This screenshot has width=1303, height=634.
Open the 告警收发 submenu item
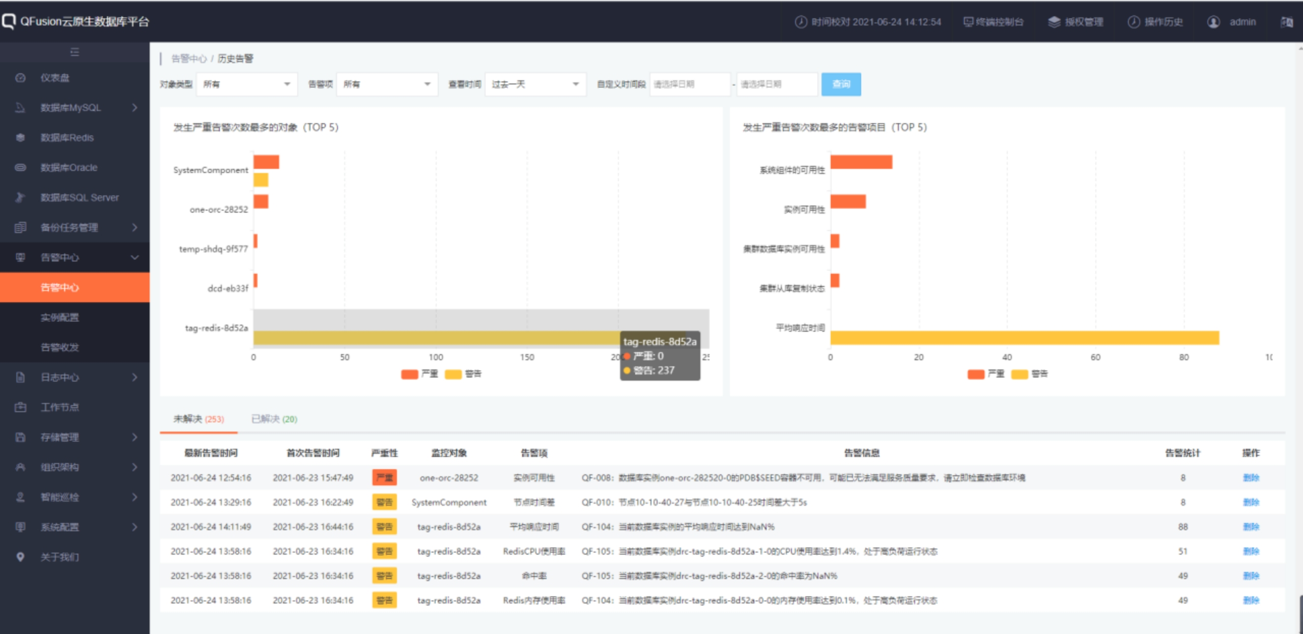pos(75,348)
